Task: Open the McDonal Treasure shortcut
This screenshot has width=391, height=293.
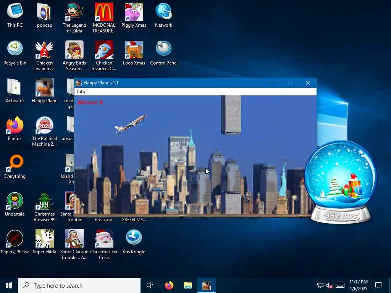Action: 104,18
